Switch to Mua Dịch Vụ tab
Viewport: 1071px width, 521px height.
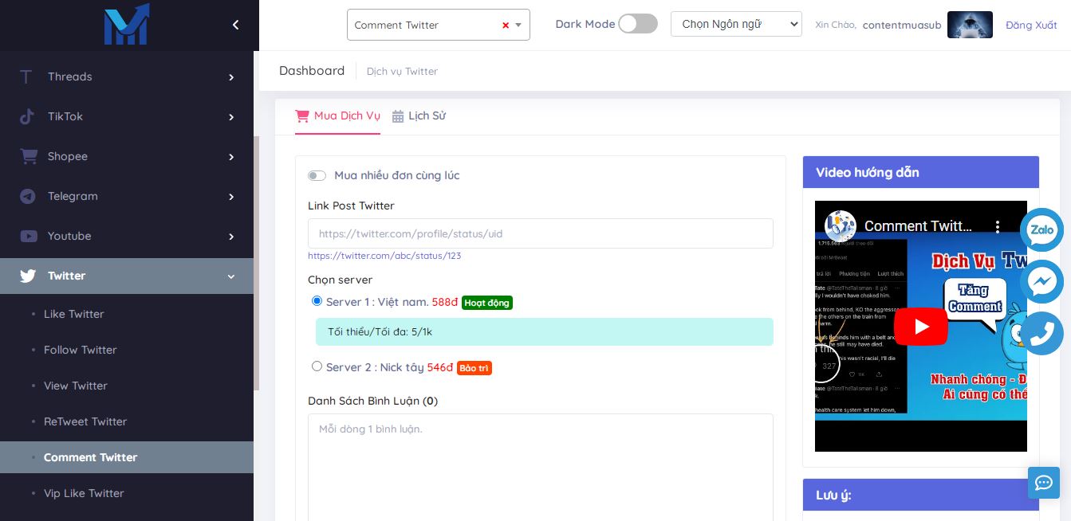click(337, 116)
